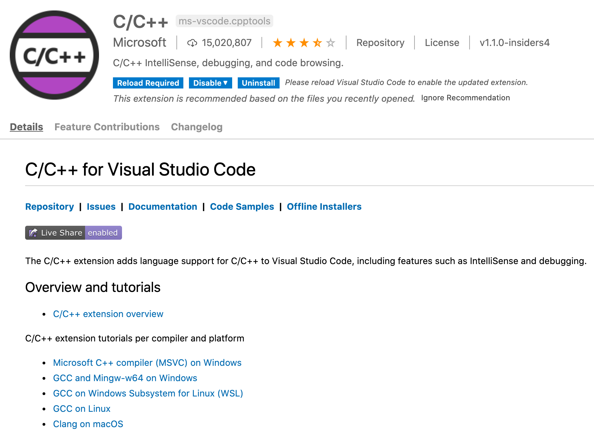Open the License link
Viewport: 594px width, 432px height.
click(x=442, y=43)
